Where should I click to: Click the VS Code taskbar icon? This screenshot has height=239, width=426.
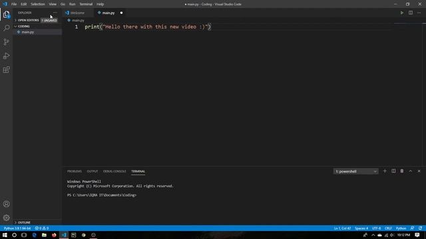click(x=64, y=235)
